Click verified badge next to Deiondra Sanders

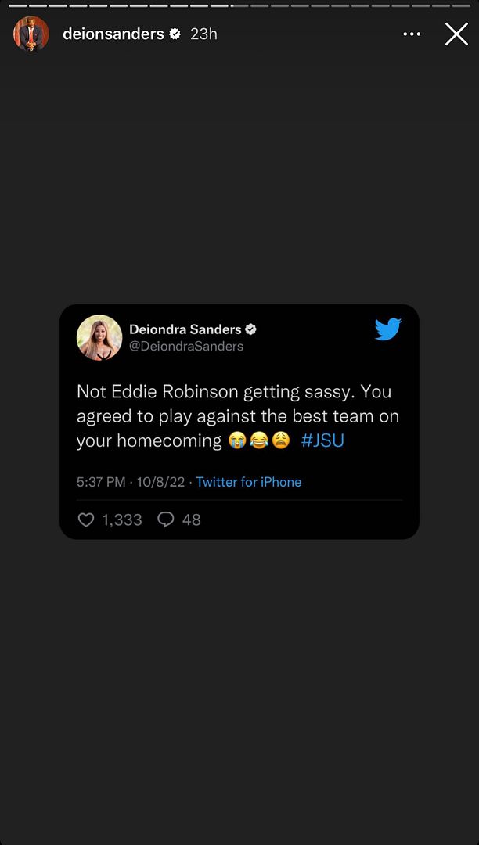click(x=250, y=329)
